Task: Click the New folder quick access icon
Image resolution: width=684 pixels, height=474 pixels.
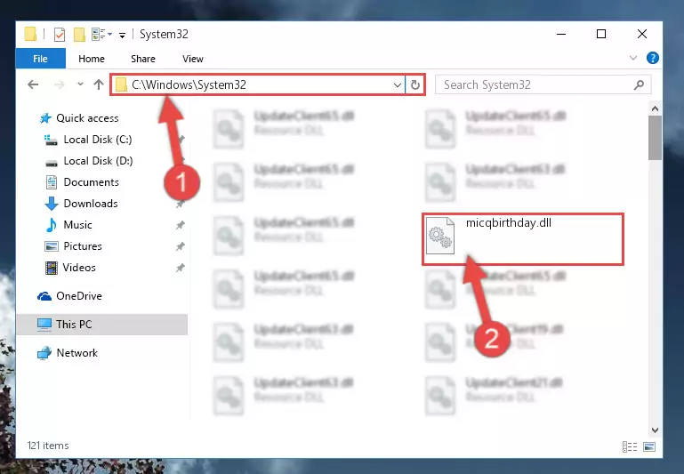Action: [79, 35]
